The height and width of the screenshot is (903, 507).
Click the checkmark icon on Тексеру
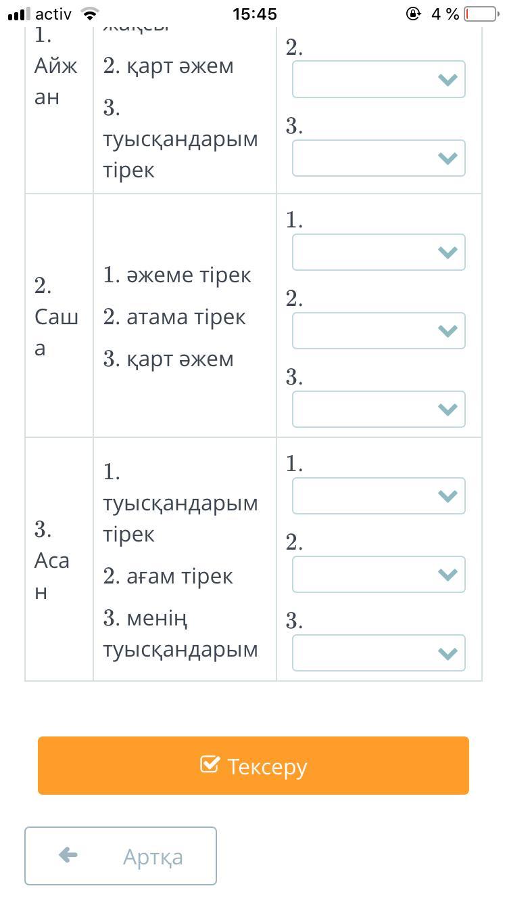point(210,765)
